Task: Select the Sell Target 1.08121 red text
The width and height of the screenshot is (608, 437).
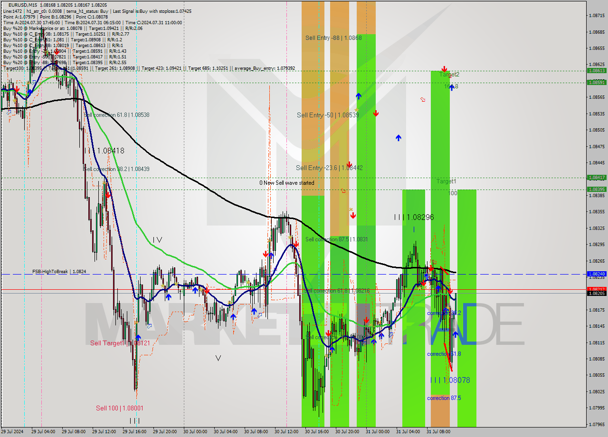Action: [119, 342]
